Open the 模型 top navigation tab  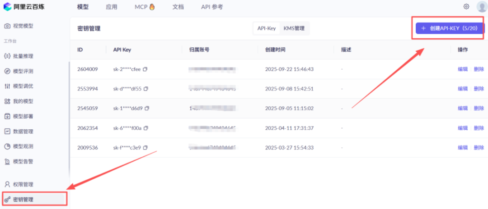click(x=83, y=7)
